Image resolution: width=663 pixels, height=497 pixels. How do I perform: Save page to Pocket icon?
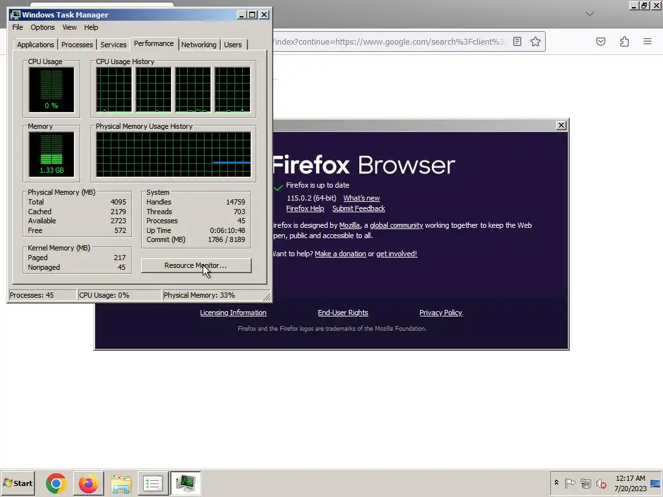(601, 41)
